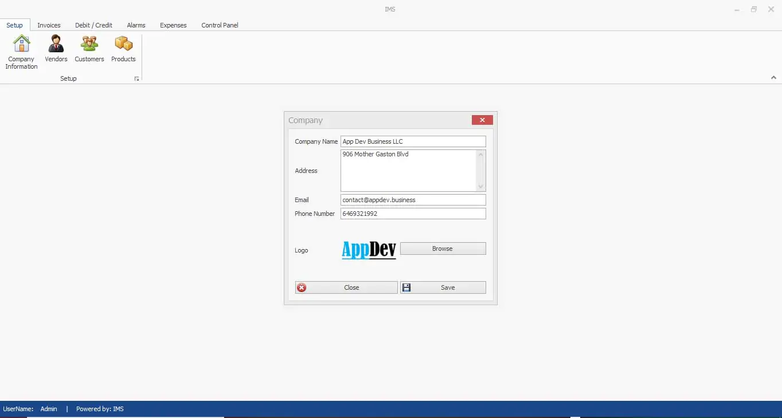Close the Company dialog with red X
Viewport: 782px width, 418px height.
click(x=482, y=120)
